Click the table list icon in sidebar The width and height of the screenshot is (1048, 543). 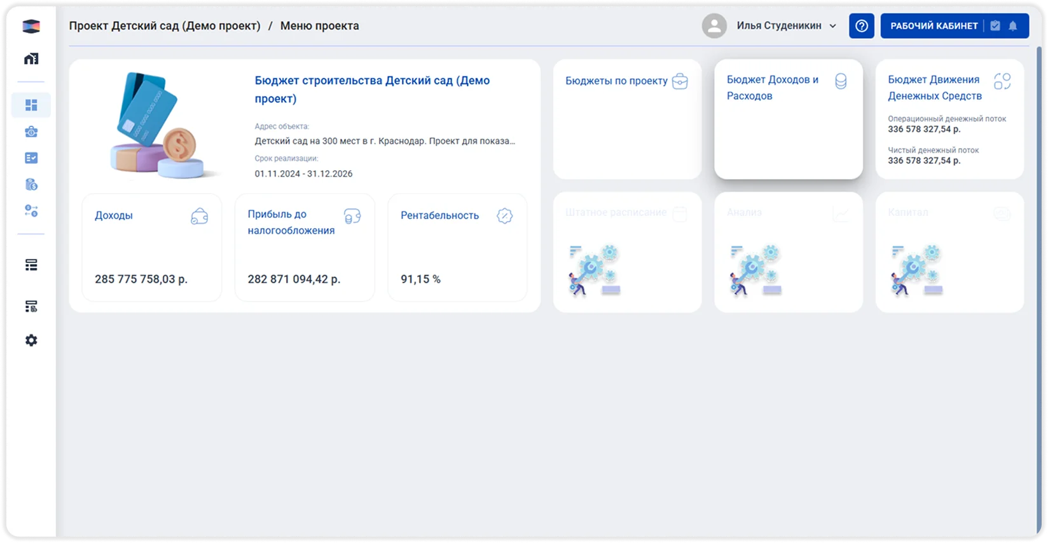pyautogui.click(x=31, y=265)
